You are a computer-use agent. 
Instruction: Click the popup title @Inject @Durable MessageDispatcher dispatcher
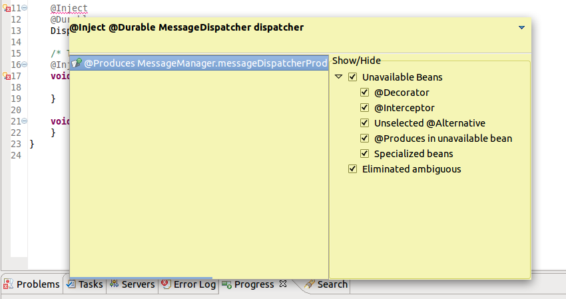186,27
